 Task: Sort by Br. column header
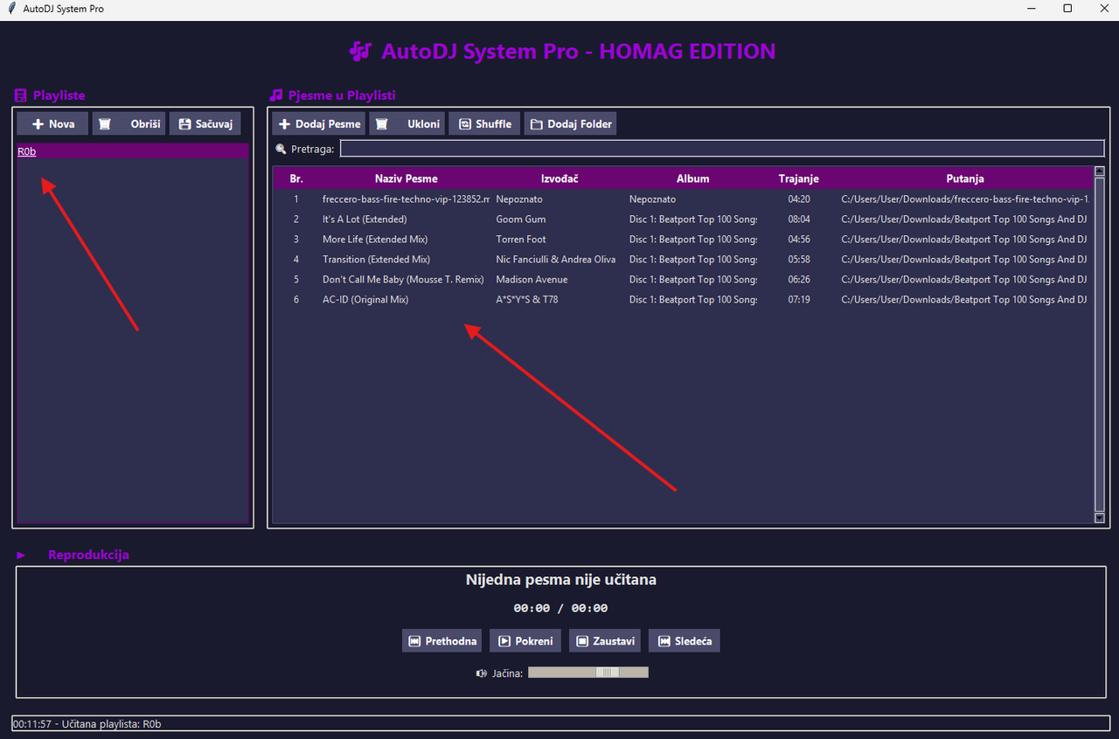tap(296, 178)
